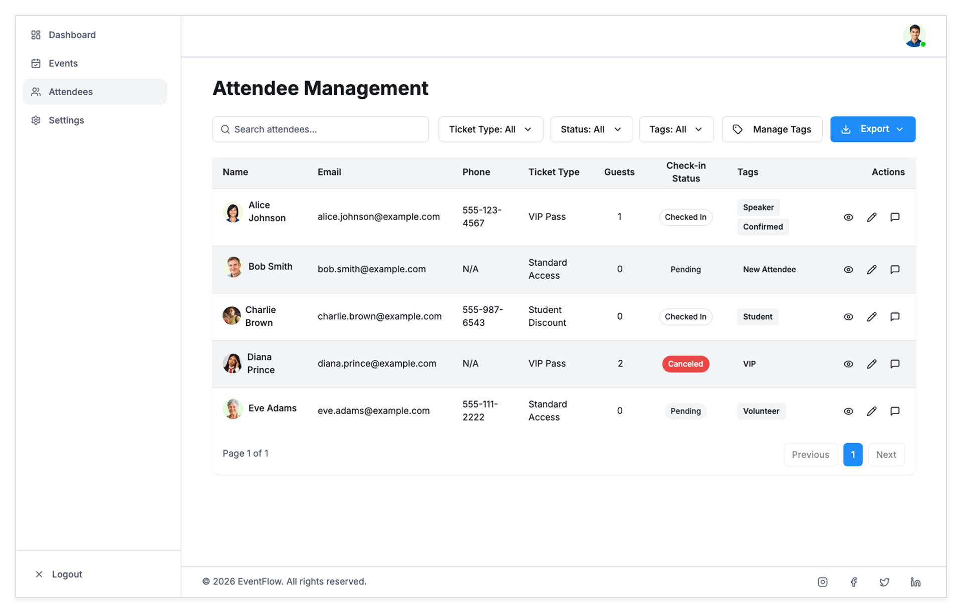Show Diana Prince details via eye icon
The width and height of the screenshot is (962, 610).
[x=848, y=364]
